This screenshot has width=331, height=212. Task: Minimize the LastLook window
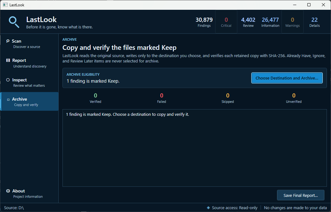[x=295, y=5]
